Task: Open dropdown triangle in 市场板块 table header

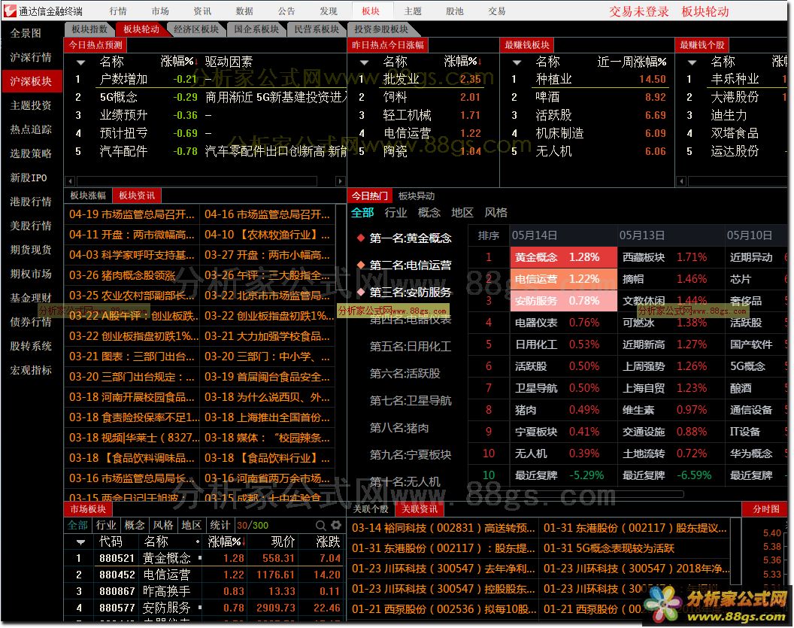Action: pyautogui.click(x=80, y=542)
